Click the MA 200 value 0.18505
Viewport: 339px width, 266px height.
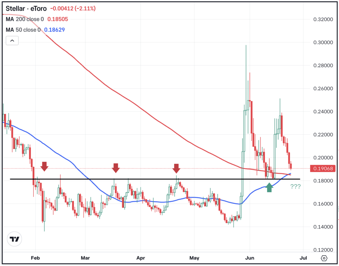(58, 19)
